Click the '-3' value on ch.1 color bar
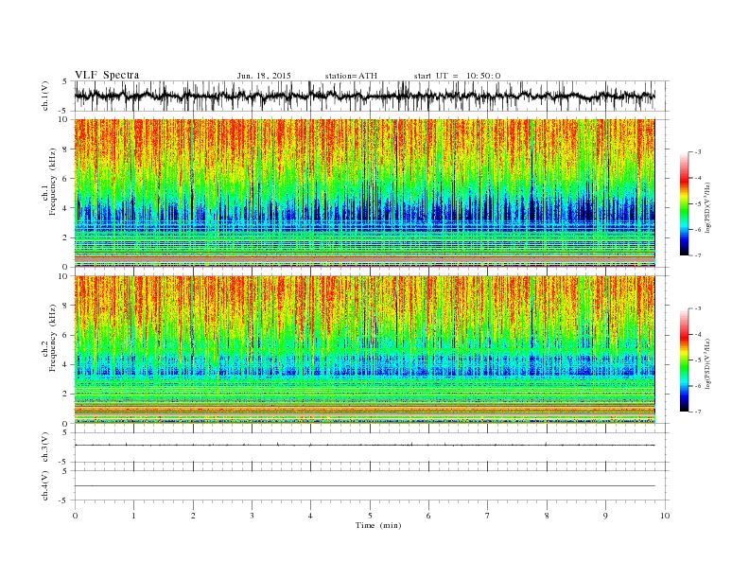The height and width of the screenshot is (579, 749). click(x=698, y=152)
